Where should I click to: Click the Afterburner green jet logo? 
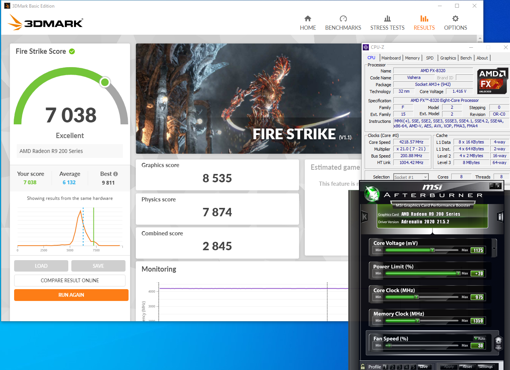[x=372, y=194]
